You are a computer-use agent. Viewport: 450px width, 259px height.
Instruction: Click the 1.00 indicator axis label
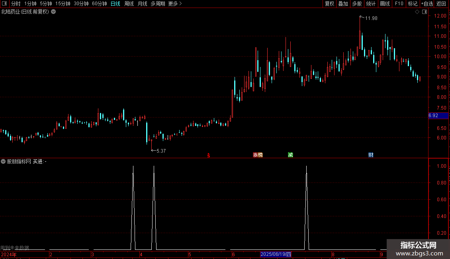click(x=441, y=166)
